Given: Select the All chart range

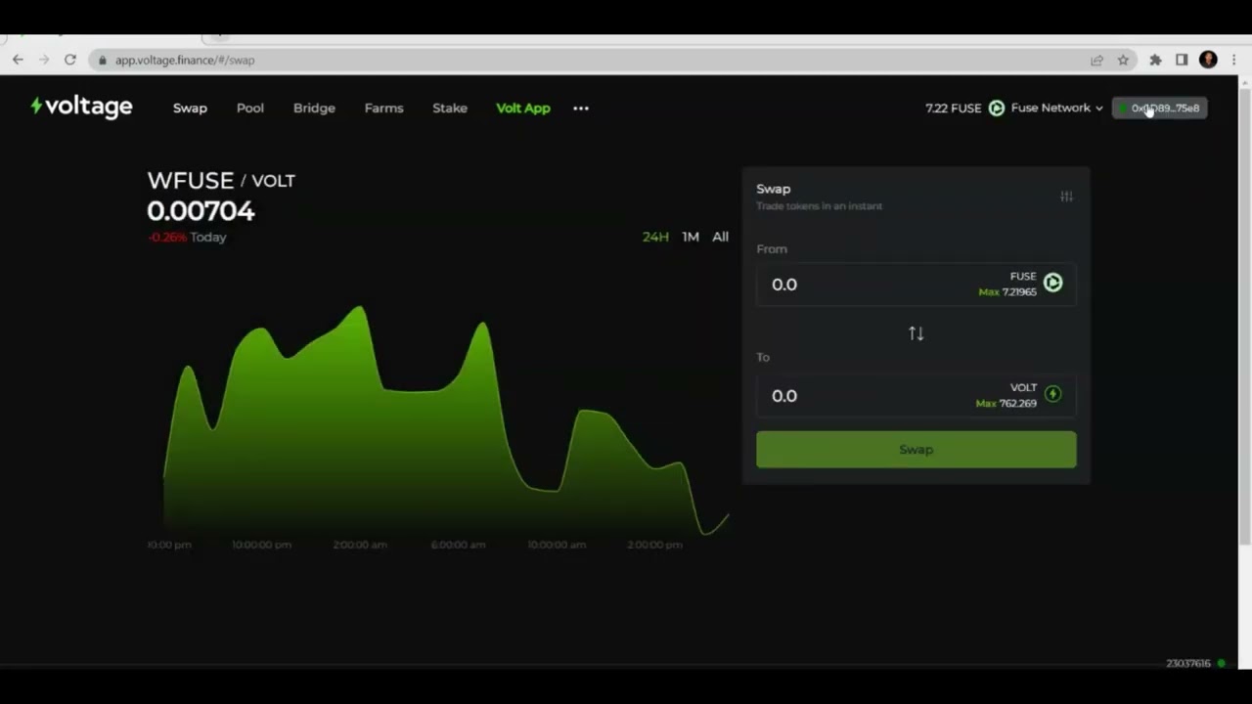Looking at the screenshot, I should (720, 237).
